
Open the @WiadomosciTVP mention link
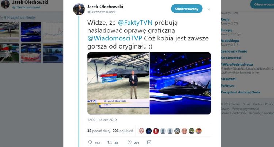coord(115,38)
